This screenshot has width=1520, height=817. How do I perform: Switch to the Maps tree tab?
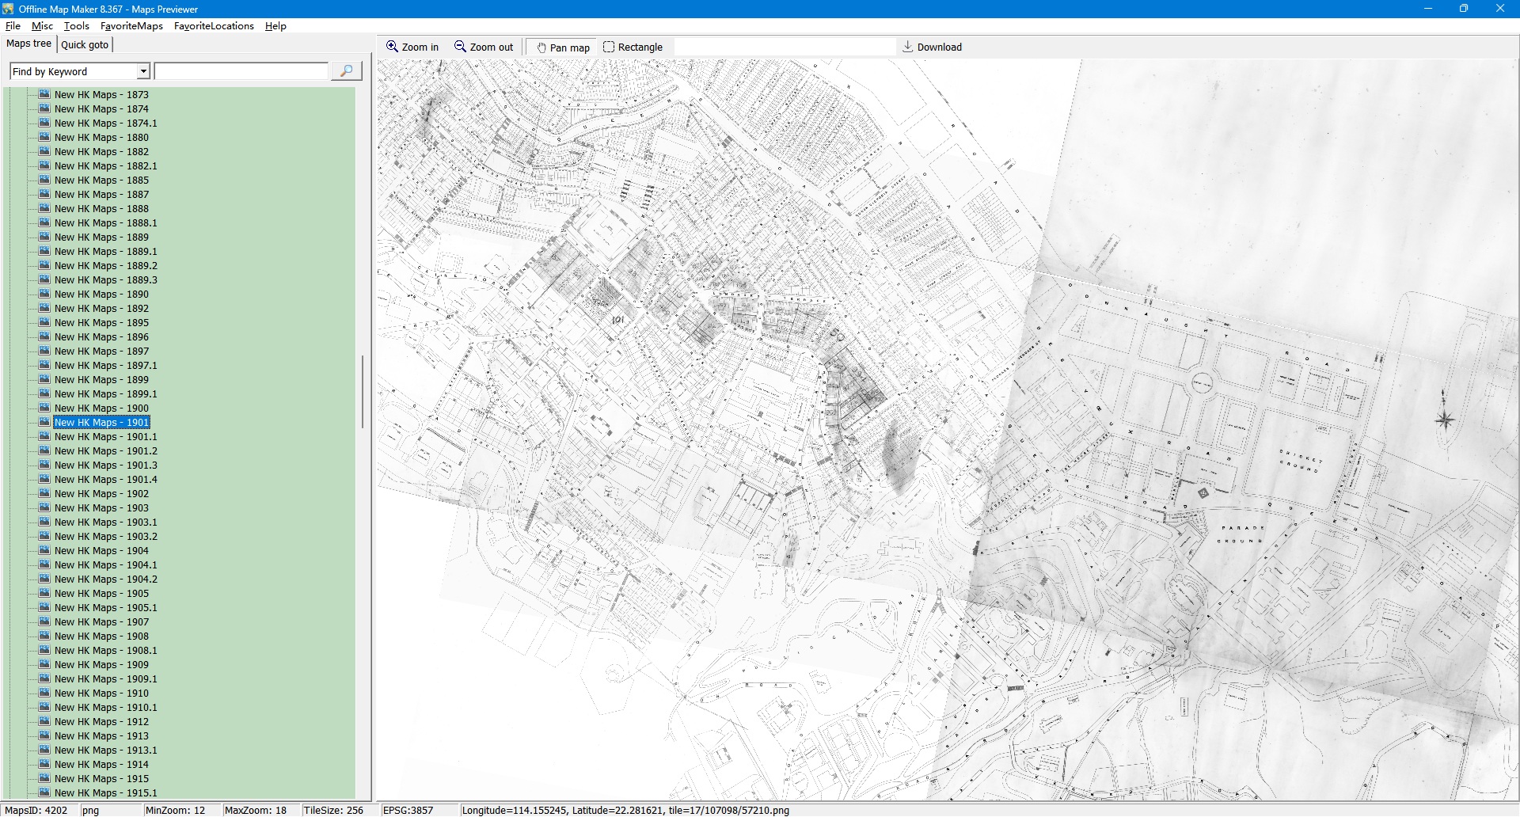[28, 44]
